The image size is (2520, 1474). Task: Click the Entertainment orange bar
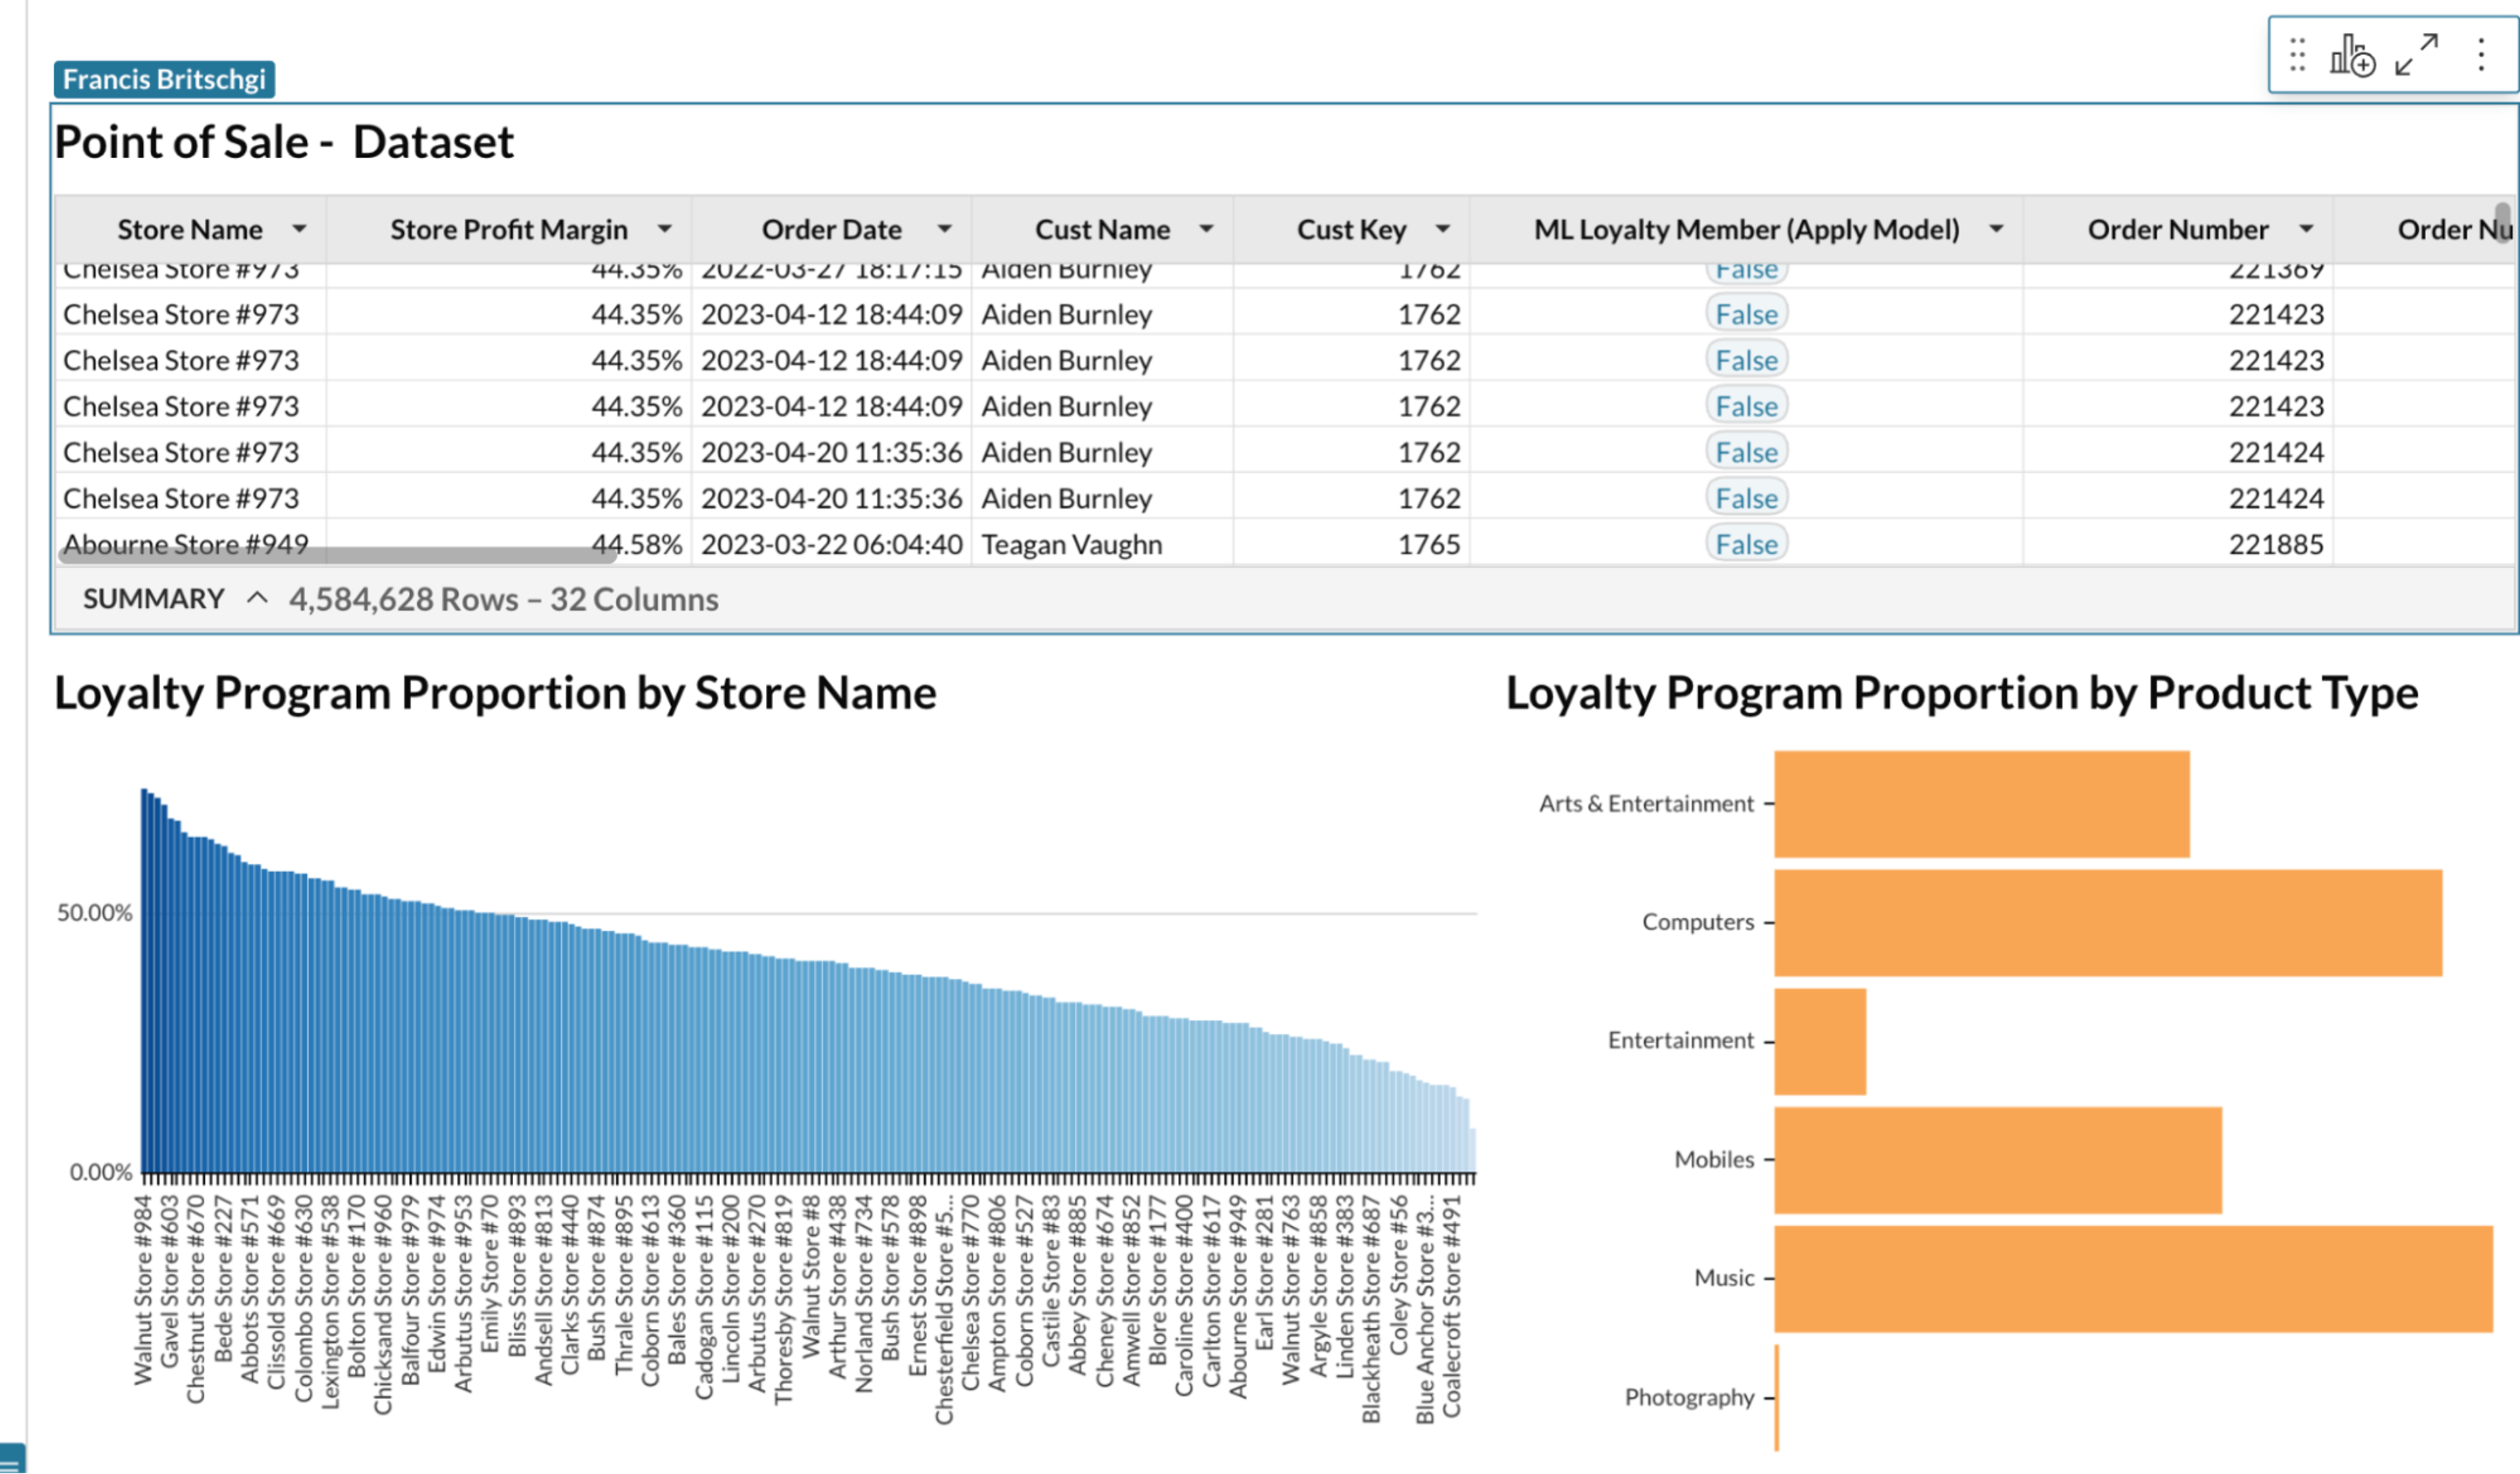tap(1820, 1041)
